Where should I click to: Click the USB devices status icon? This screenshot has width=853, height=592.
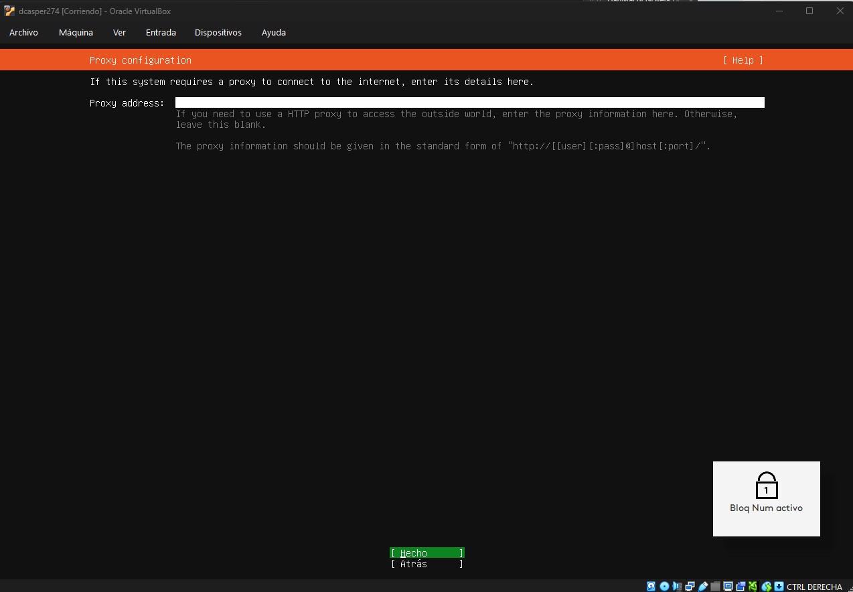[x=702, y=587]
